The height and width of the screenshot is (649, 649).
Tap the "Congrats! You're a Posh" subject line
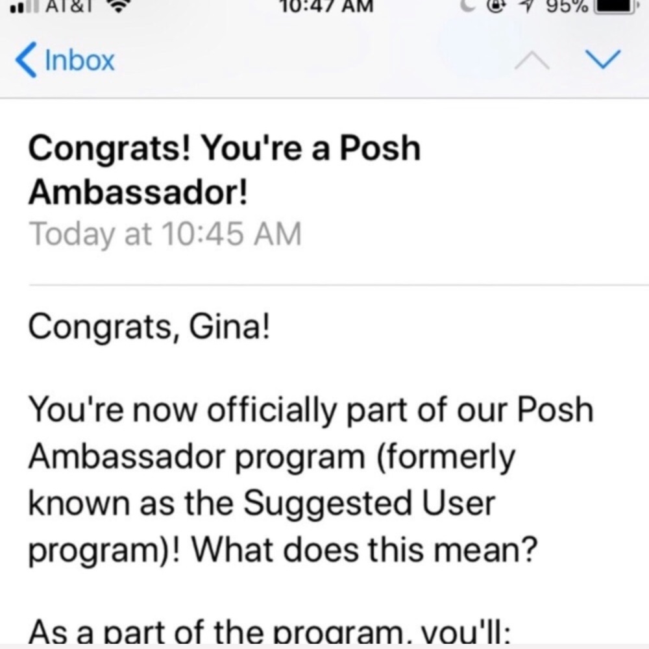[224, 150]
